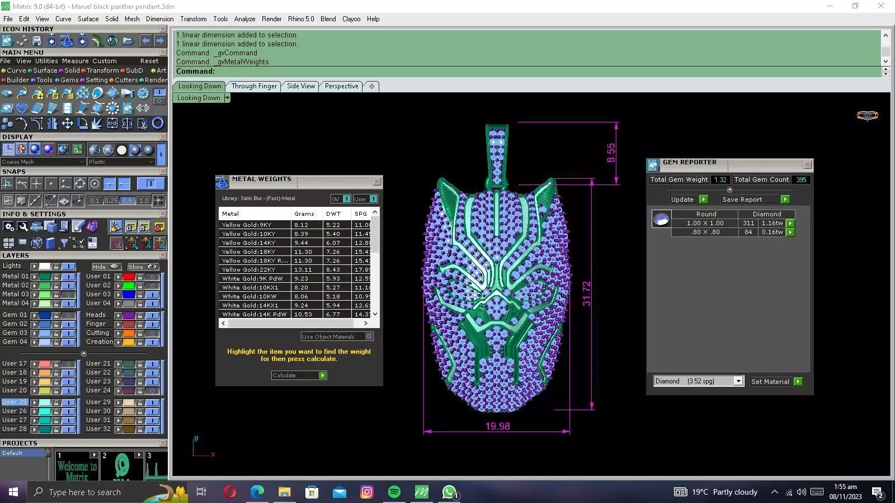Viewport: 895px width, 503px height.
Task: Click the diamond wireframe gem icon
Action: [22, 108]
